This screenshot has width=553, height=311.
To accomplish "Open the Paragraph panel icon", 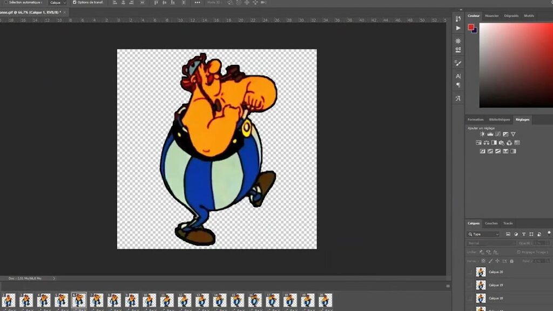I will click(x=458, y=85).
